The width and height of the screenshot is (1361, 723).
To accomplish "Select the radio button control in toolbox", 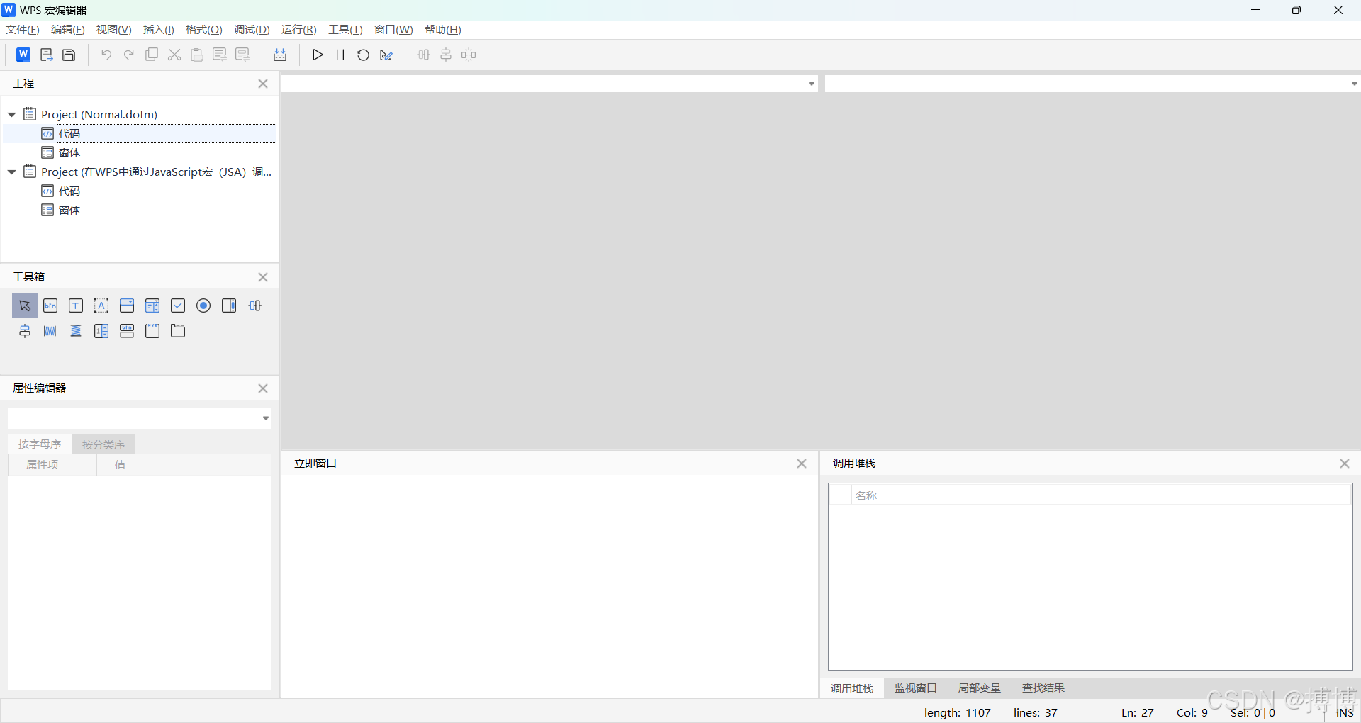I will click(203, 306).
